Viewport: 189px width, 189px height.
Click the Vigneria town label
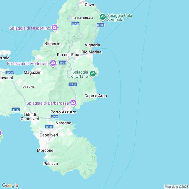[x=92, y=45]
